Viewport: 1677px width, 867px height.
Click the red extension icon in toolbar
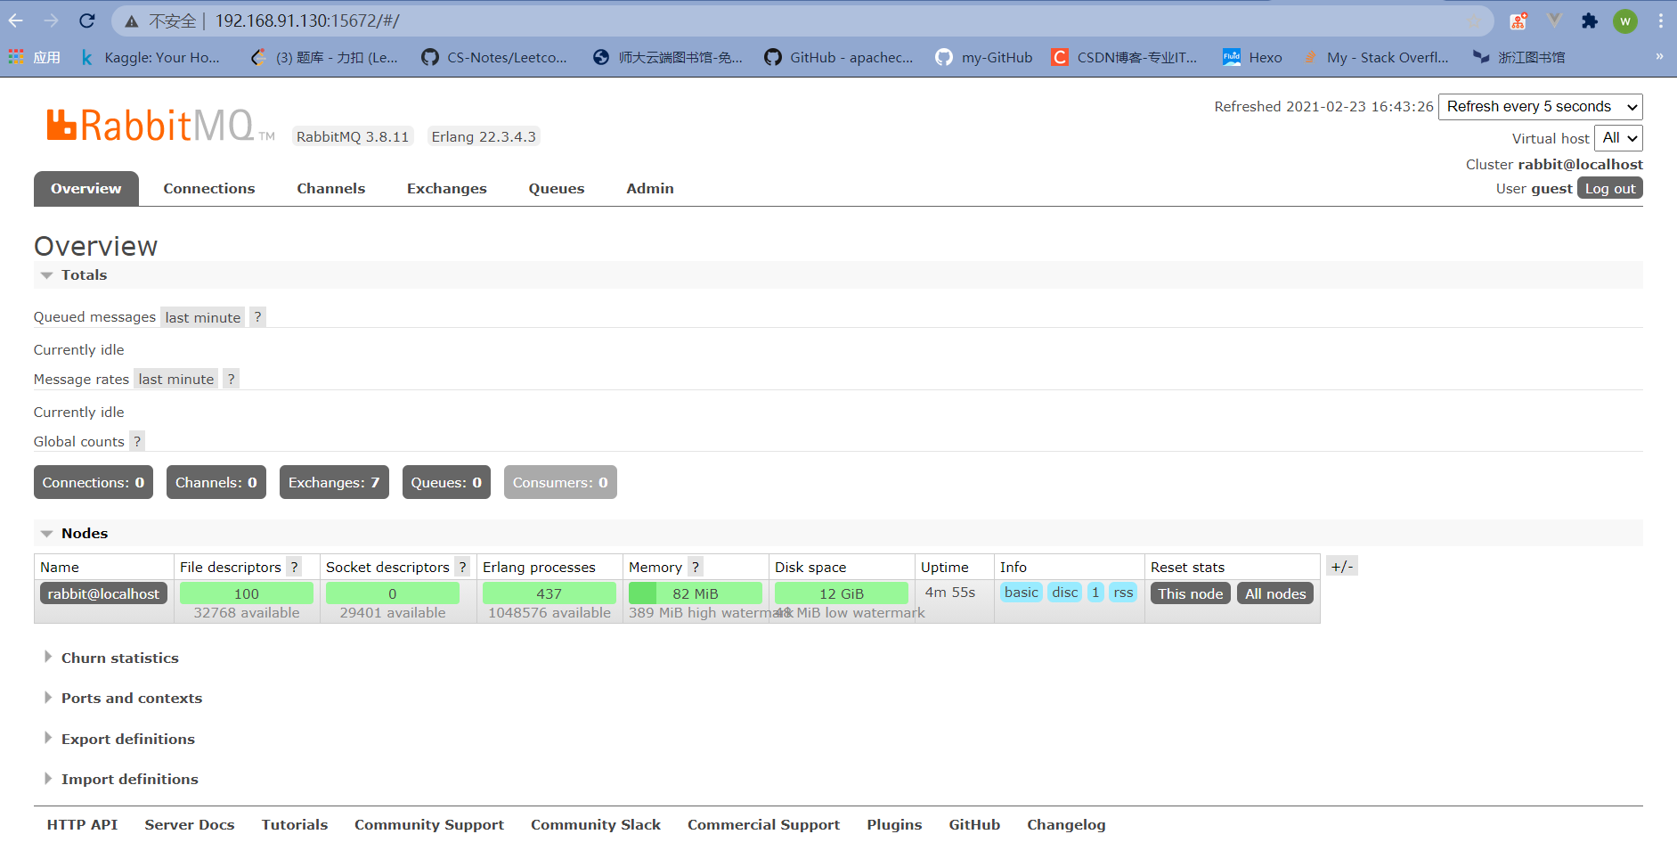[x=1518, y=20]
